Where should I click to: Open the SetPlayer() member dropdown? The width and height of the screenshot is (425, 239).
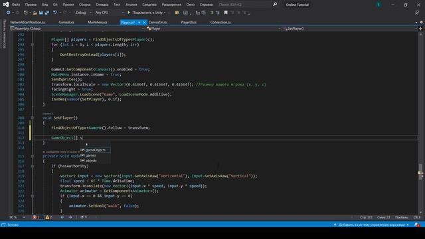point(350,29)
